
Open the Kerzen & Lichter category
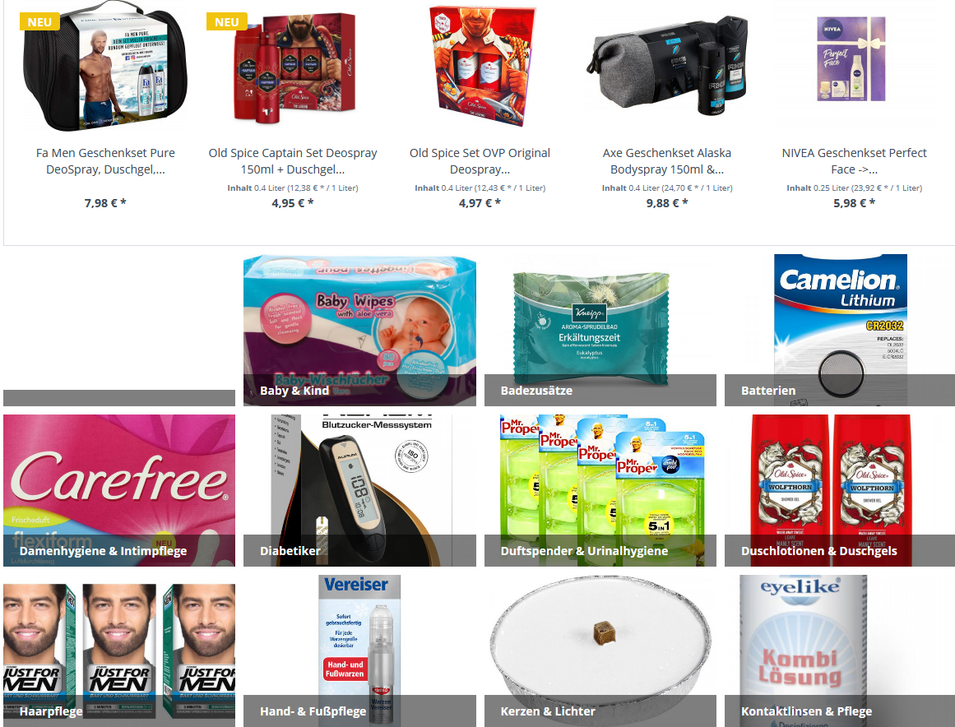coord(600,651)
